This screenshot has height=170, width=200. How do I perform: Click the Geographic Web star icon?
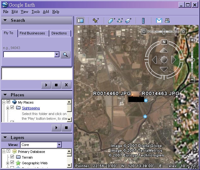point(18,163)
